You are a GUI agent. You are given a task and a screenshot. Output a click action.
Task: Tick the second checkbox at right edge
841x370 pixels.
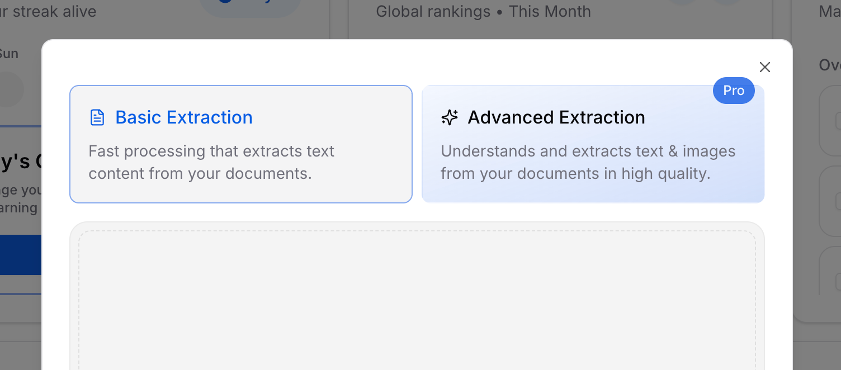[x=837, y=201]
